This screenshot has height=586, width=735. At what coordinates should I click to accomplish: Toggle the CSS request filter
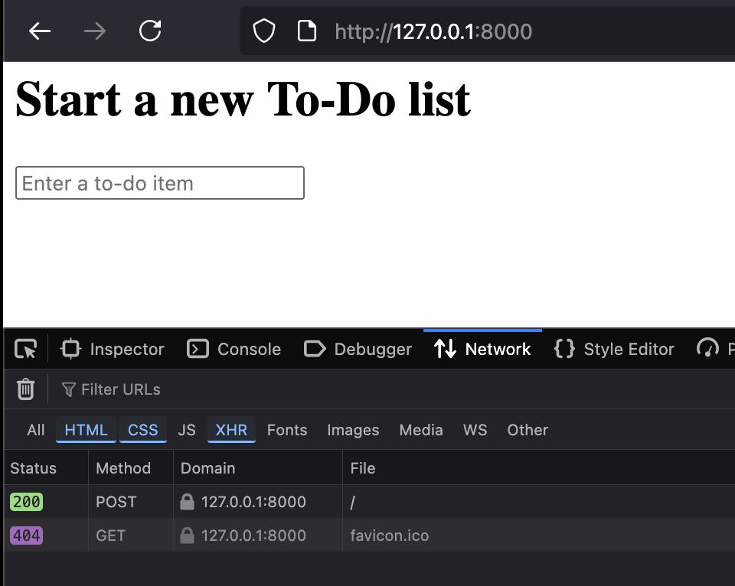pyautogui.click(x=143, y=430)
